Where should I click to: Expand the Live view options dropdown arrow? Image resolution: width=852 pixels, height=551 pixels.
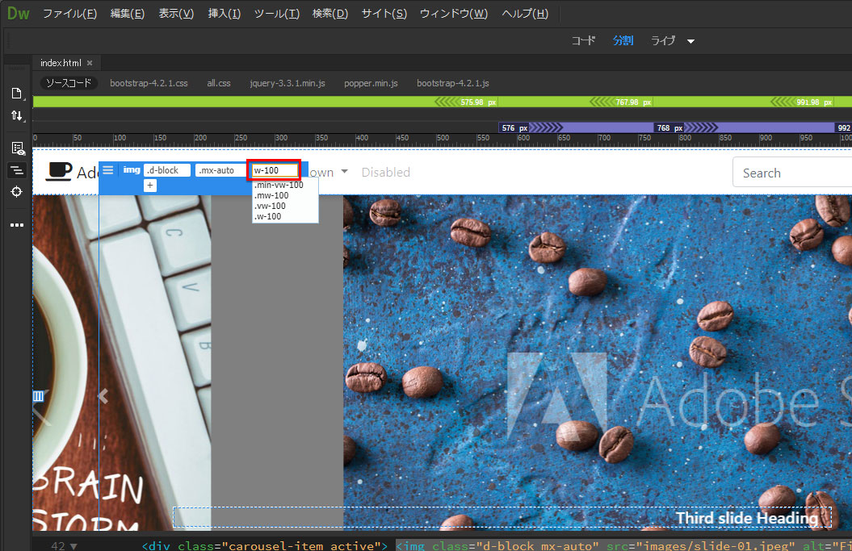coord(690,41)
